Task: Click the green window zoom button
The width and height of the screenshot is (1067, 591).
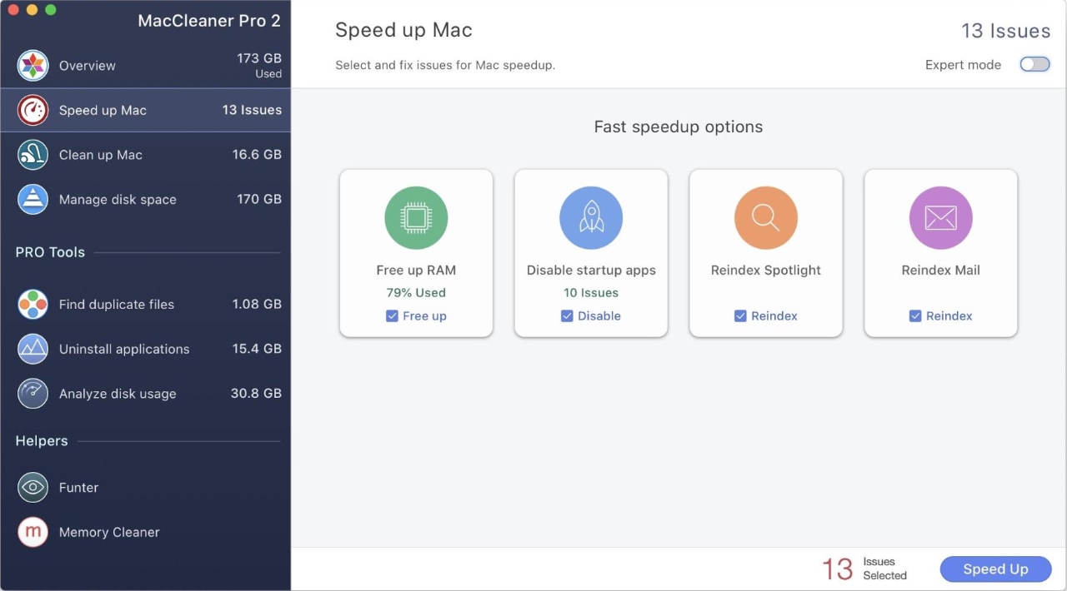Action: (50, 10)
